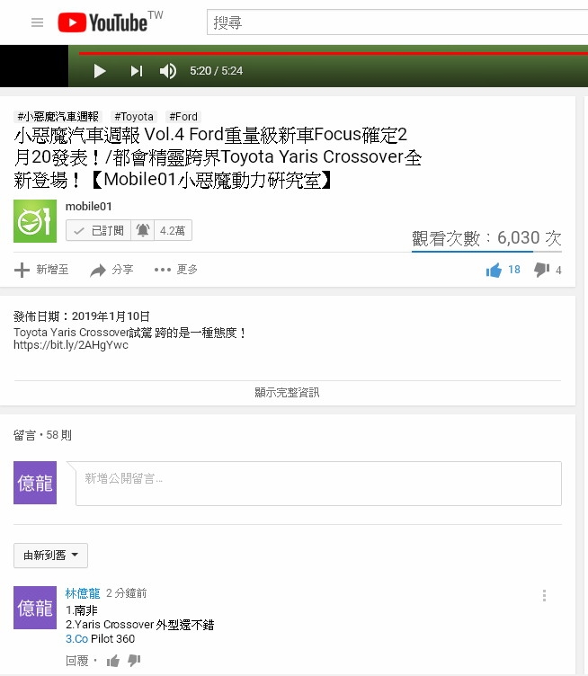Click the 億龍 avatar on the comment

[35, 608]
